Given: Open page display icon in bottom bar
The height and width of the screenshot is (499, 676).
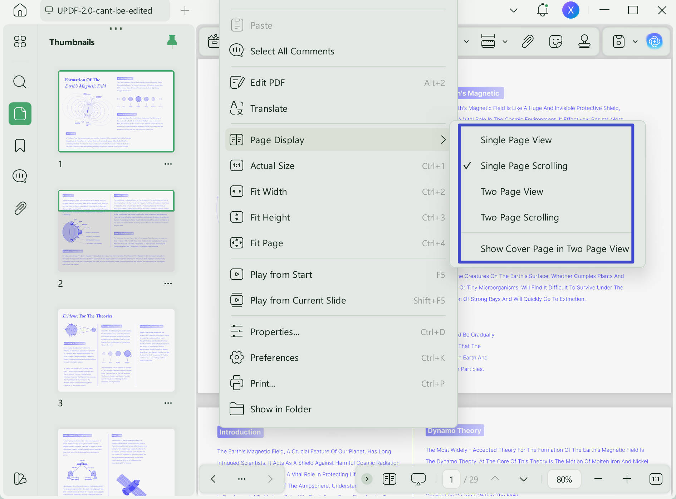Looking at the screenshot, I should [x=390, y=479].
